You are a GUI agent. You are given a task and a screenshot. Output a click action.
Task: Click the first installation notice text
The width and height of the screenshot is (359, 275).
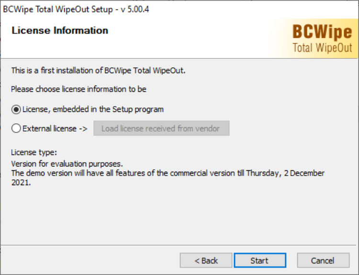point(98,70)
